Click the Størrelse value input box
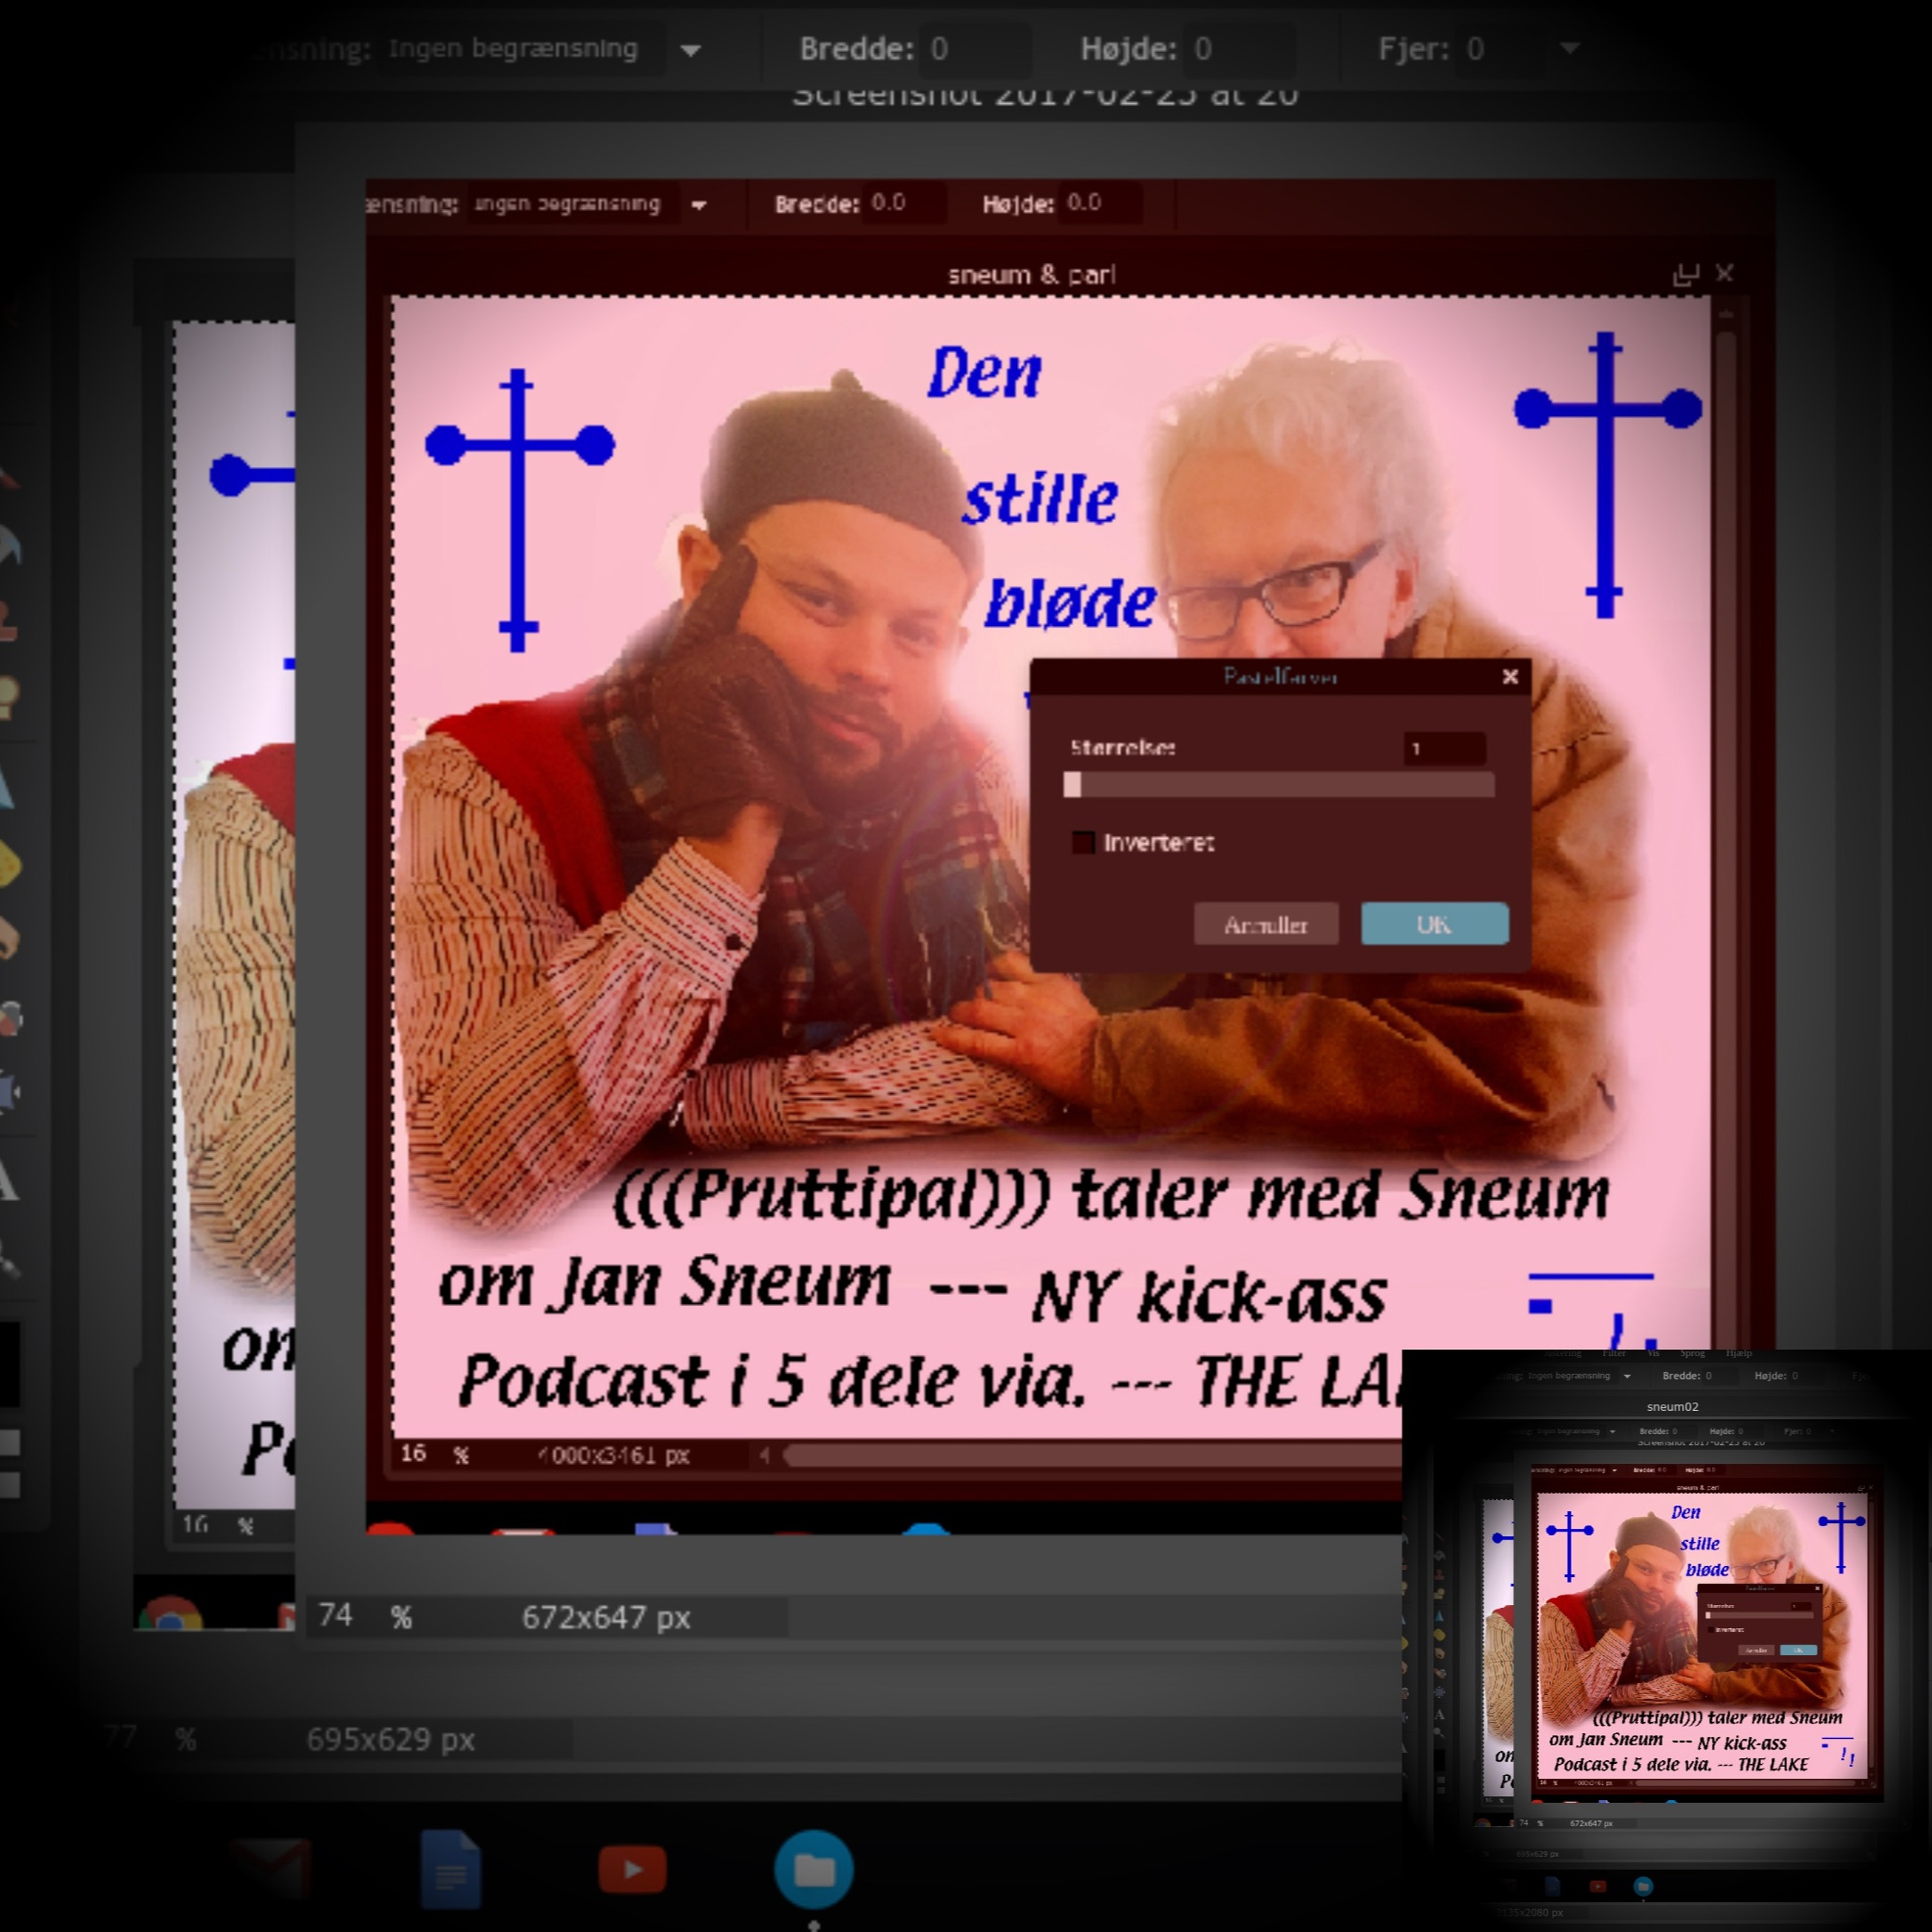 click(x=1444, y=748)
